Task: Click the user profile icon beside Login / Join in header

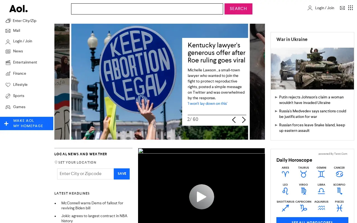Action: pyautogui.click(x=310, y=8)
